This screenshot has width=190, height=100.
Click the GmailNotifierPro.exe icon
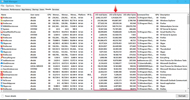coord(2,32)
